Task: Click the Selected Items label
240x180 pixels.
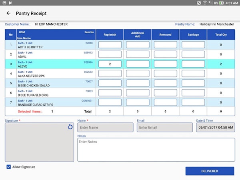Action: pyautogui.click(x=30, y=112)
